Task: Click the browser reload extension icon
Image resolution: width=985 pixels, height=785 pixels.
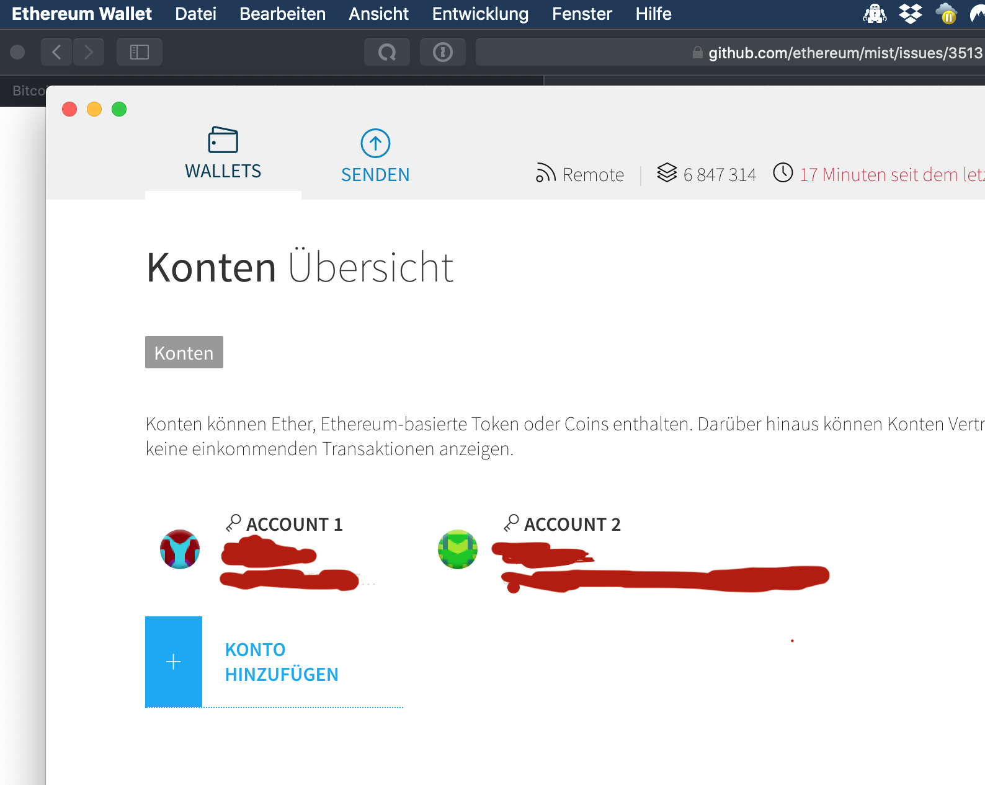Action: 387,52
